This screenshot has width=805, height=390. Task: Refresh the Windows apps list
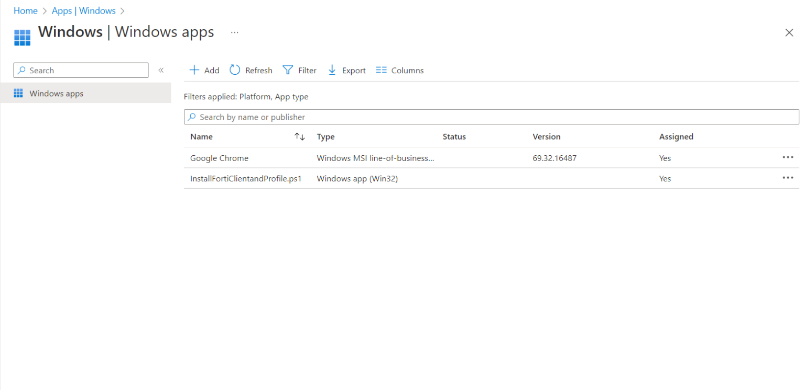tap(251, 70)
